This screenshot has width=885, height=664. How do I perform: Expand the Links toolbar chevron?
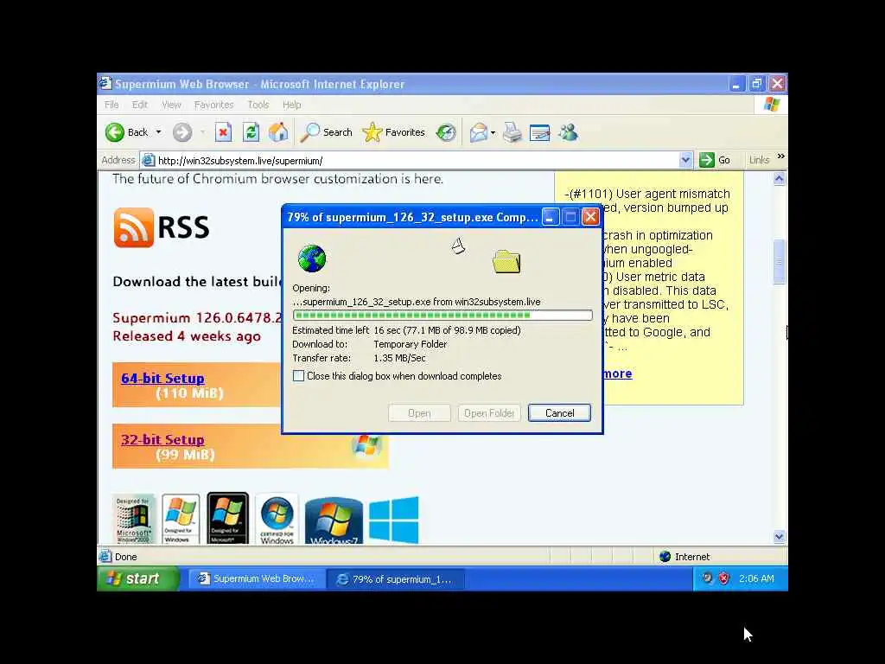tap(780, 156)
